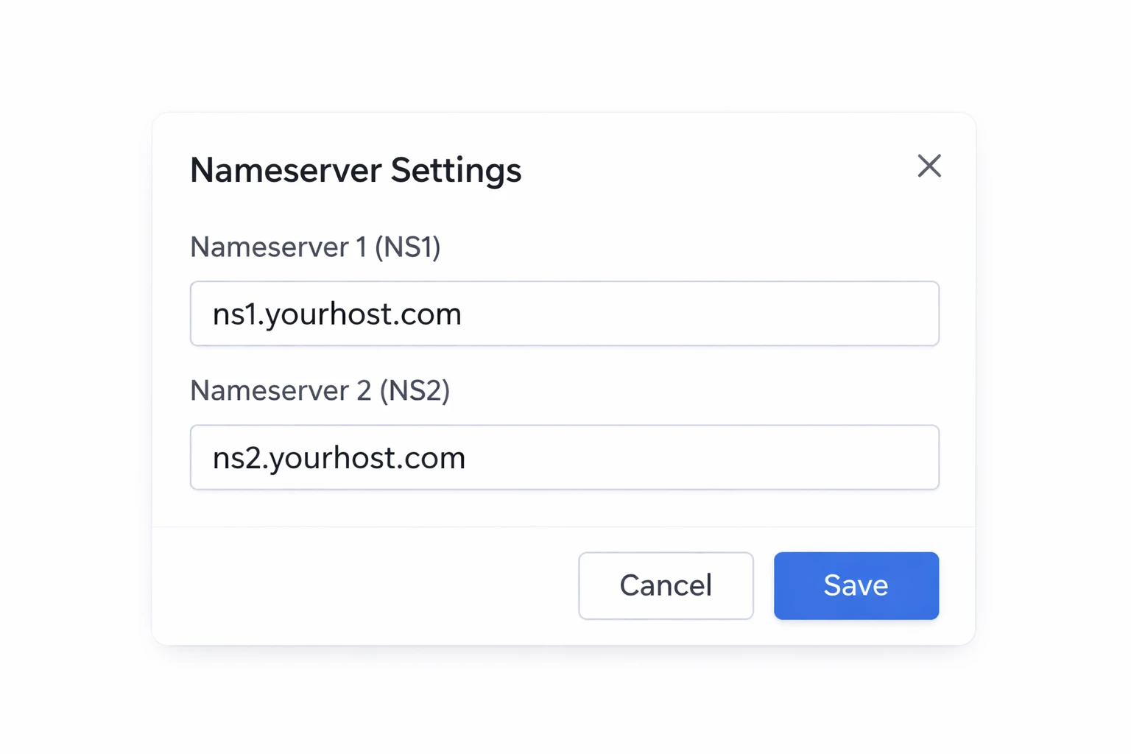Click the Nameserver 1 input field
The width and height of the screenshot is (1131, 754).
coord(564,314)
